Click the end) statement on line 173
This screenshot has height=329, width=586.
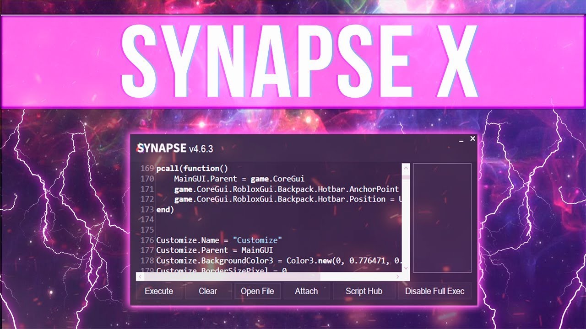coord(165,209)
